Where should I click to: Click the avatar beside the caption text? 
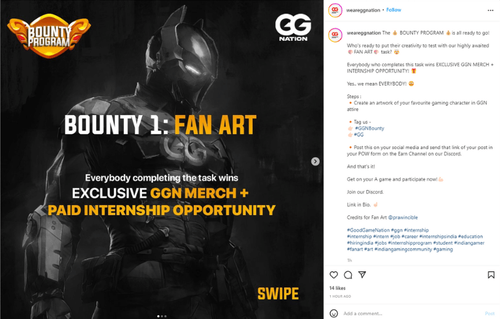335,35
